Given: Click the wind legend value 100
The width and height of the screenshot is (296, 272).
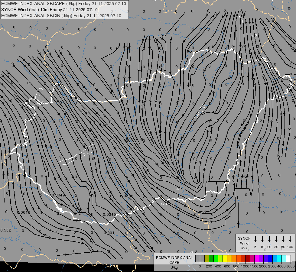Looking at the screenshot, I should click(290, 247).
